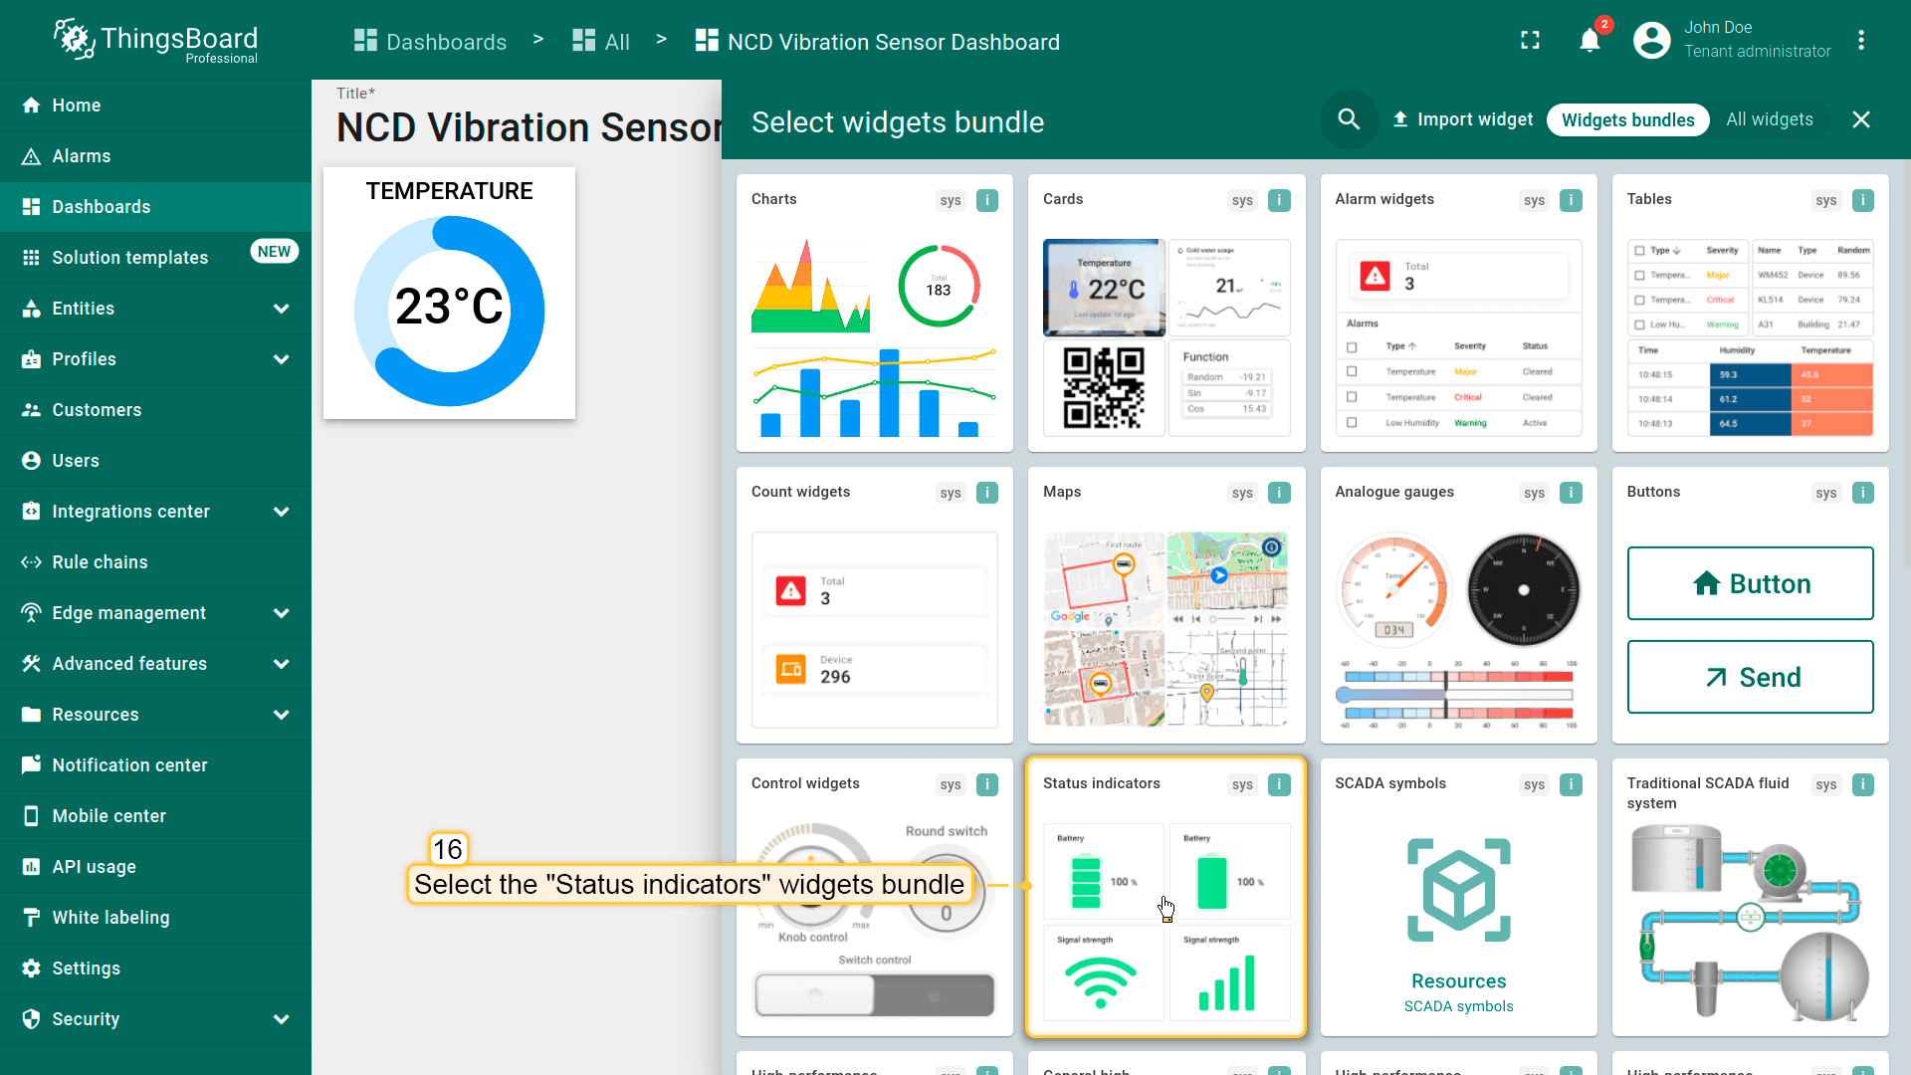1911x1075 pixels.
Task: Click info icon on Tables bundle
Action: [1862, 200]
